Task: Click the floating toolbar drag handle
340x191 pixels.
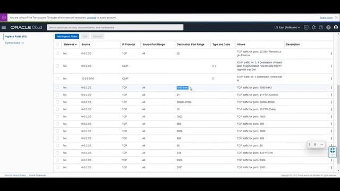Action: click(309, 144)
